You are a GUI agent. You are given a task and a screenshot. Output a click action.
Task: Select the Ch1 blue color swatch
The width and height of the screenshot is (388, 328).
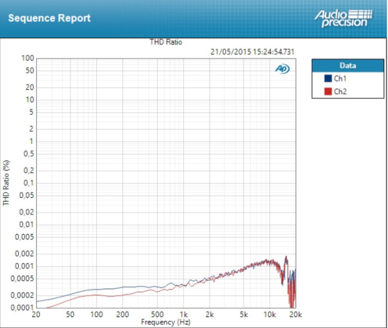coord(328,79)
